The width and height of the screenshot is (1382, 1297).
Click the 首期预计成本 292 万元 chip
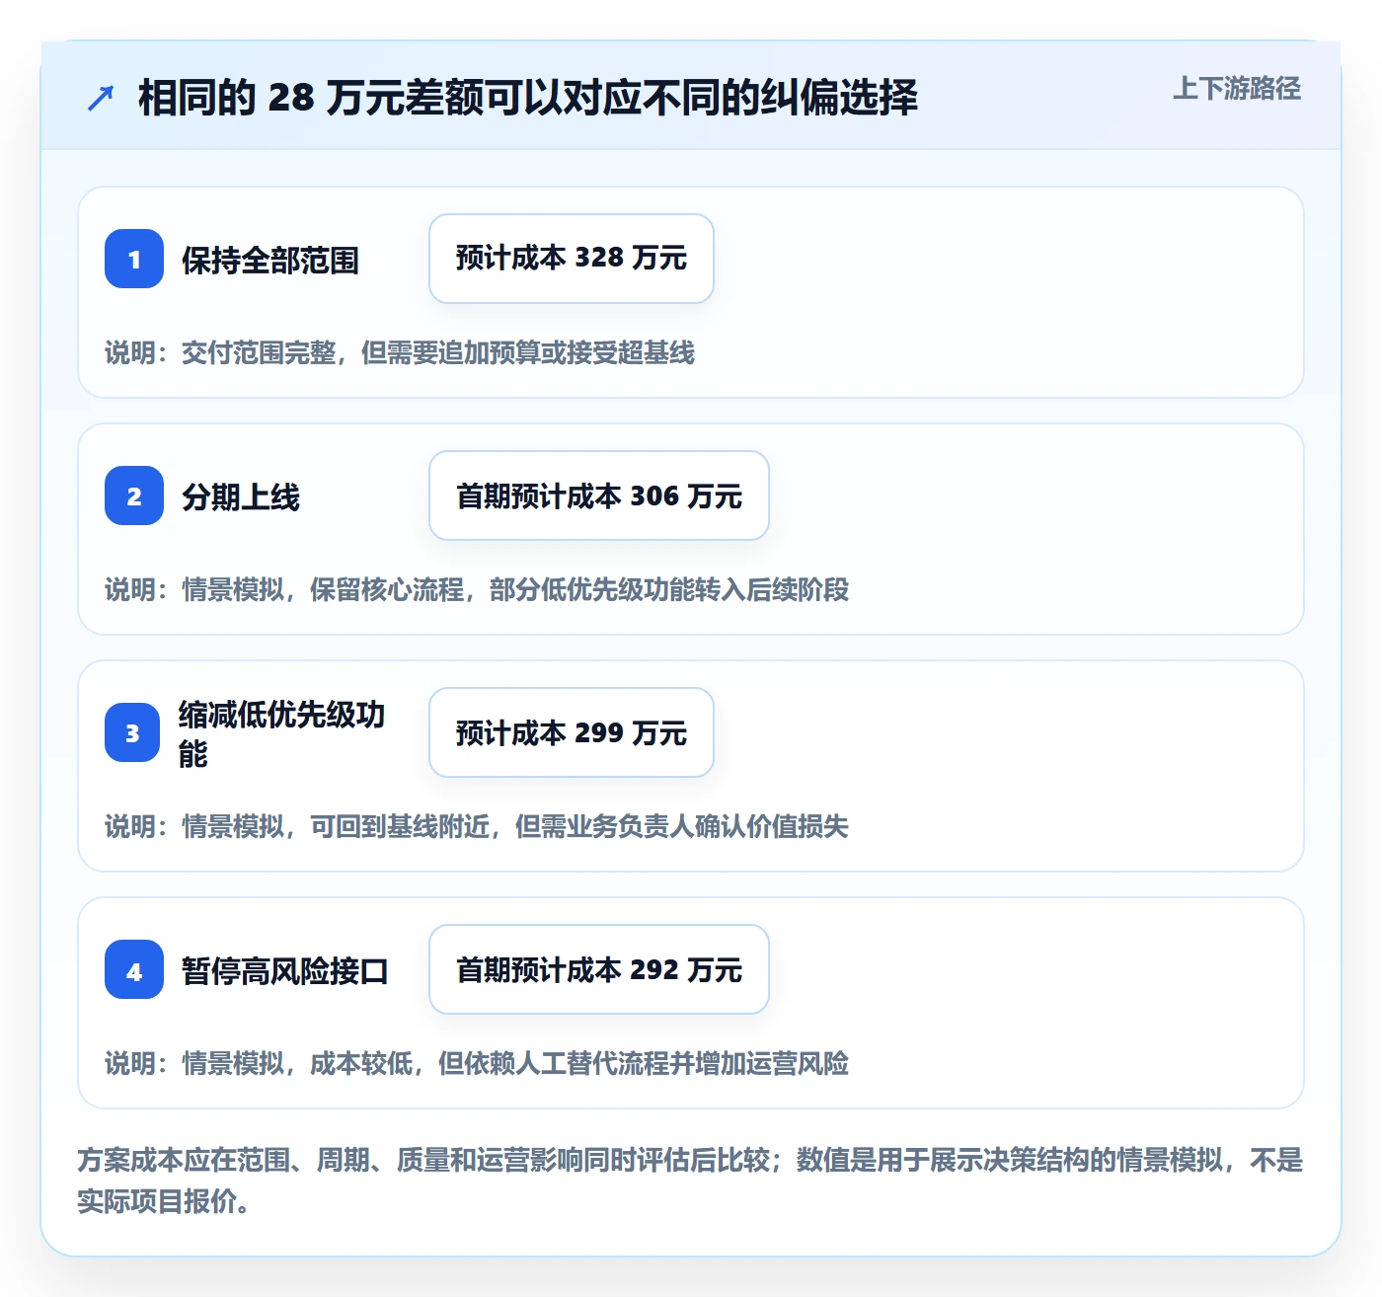[x=599, y=969]
